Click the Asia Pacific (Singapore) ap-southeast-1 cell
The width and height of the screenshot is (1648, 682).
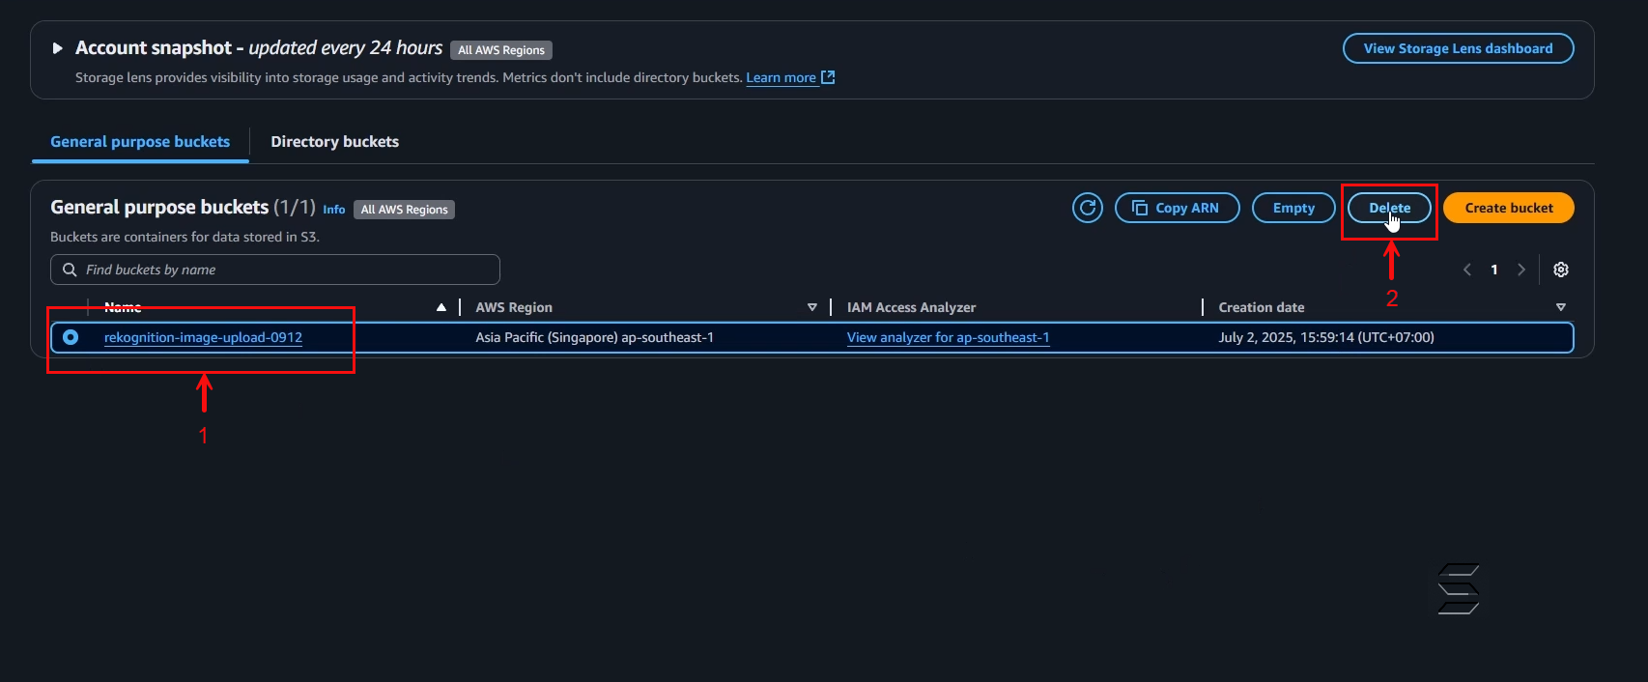point(594,337)
